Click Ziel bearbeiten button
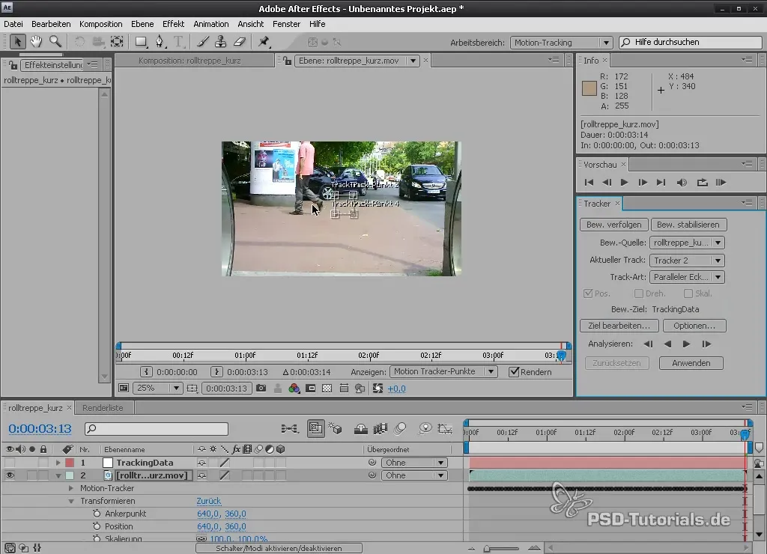This screenshot has width=767, height=554. (x=619, y=326)
